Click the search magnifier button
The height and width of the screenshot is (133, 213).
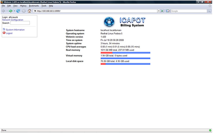pyautogui.click(x=209, y=11)
